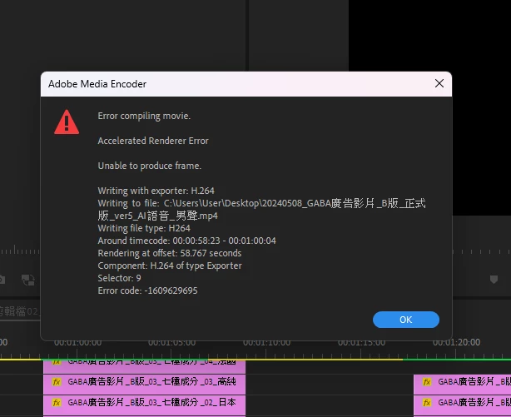Click the red warning triangle icon
511x417 pixels.
tap(67, 122)
